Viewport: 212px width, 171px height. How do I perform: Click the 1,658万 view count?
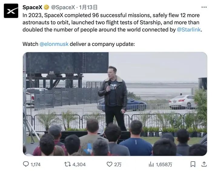tap(164, 164)
